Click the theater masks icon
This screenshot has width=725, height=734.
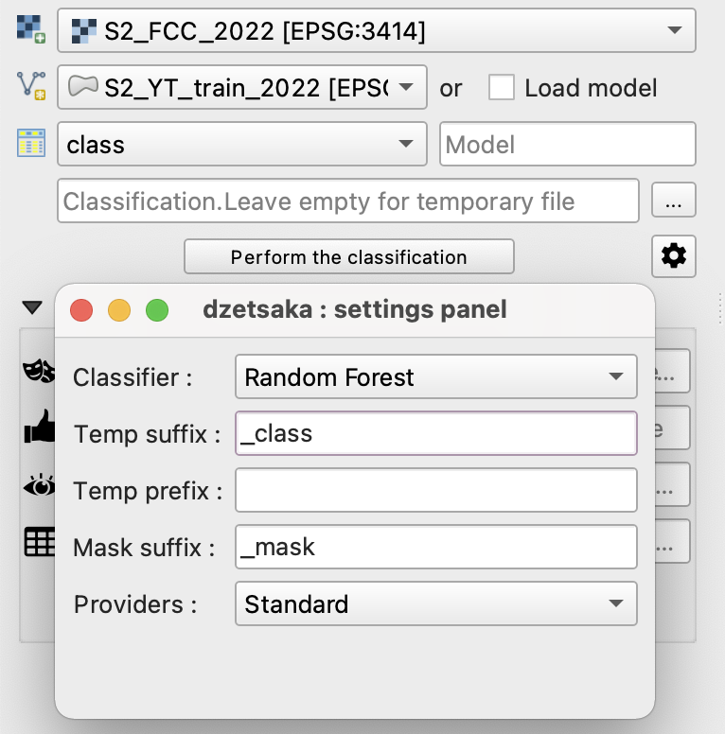(38, 372)
